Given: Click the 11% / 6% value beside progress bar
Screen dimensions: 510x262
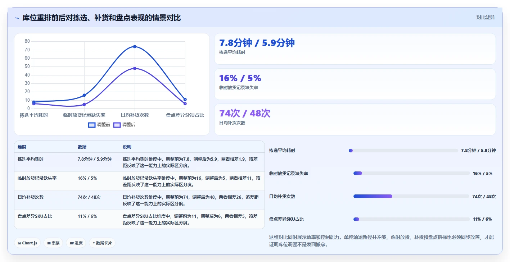Looking at the screenshot, I should (482, 219).
